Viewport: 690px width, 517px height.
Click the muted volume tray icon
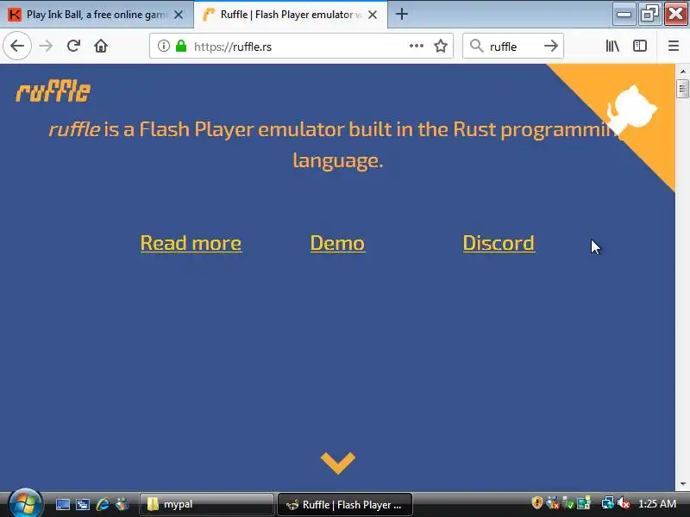623,502
